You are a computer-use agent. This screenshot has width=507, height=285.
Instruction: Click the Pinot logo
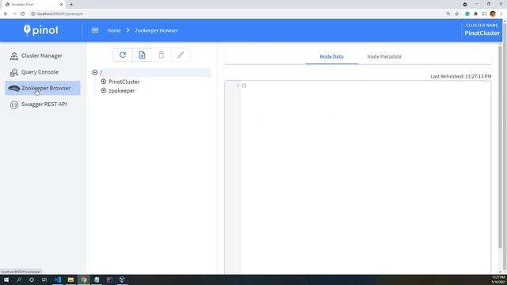coord(40,30)
